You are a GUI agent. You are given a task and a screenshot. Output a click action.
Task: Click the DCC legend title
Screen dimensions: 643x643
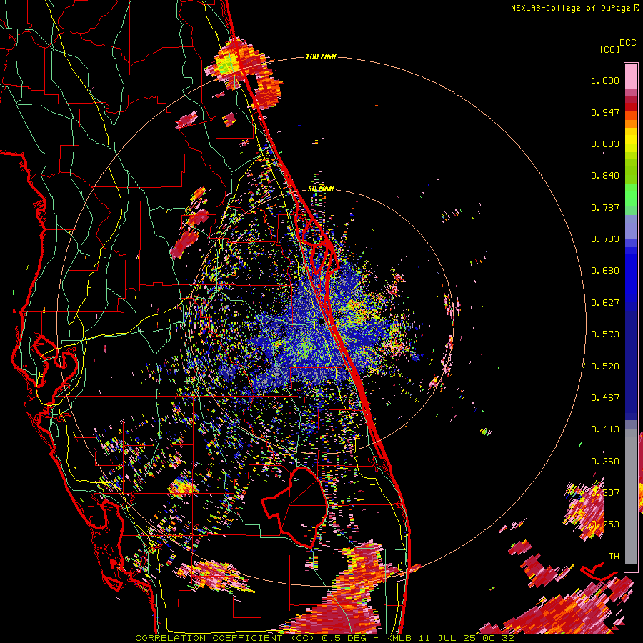627,43
